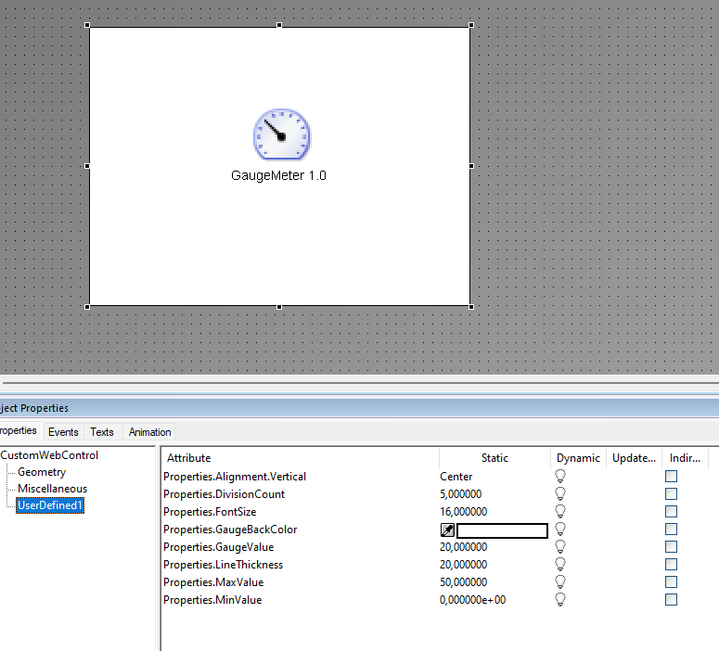Click the dynamic lightbulb for DivisionCount

pyautogui.click(x=560, y=493)
